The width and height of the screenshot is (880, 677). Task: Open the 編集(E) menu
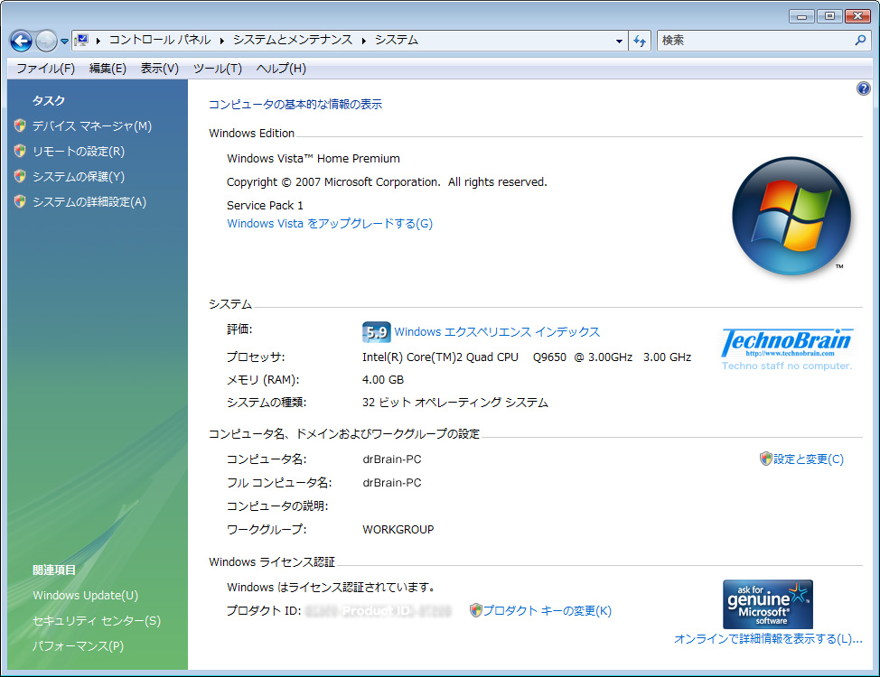(108, 69)
